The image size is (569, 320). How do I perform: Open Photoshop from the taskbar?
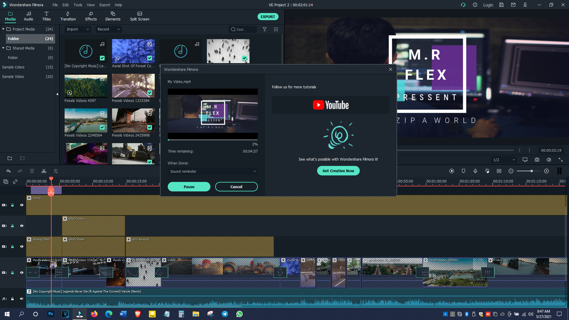tap(51, 314)
